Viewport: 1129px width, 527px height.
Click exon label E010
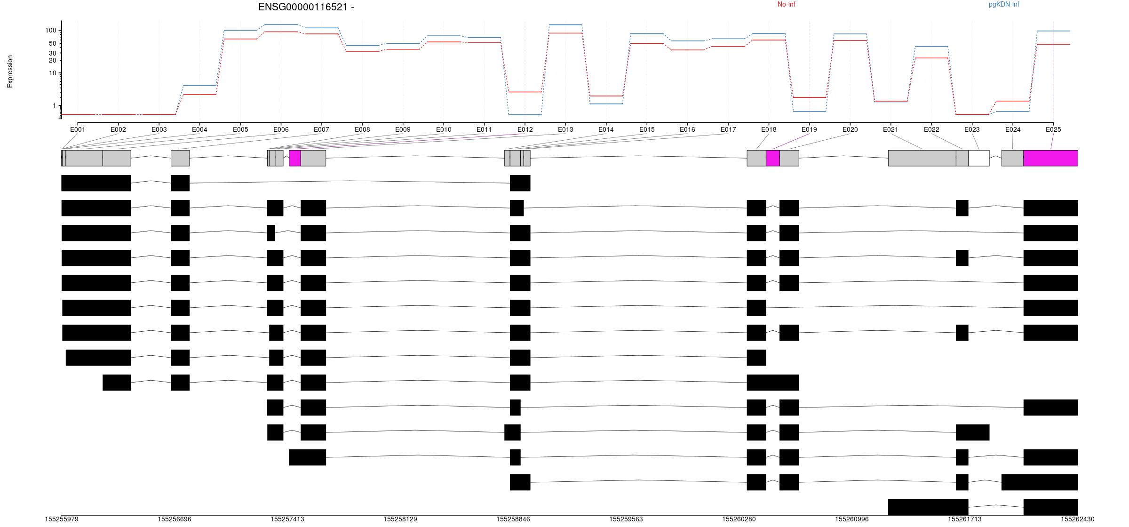pos(444,129)
